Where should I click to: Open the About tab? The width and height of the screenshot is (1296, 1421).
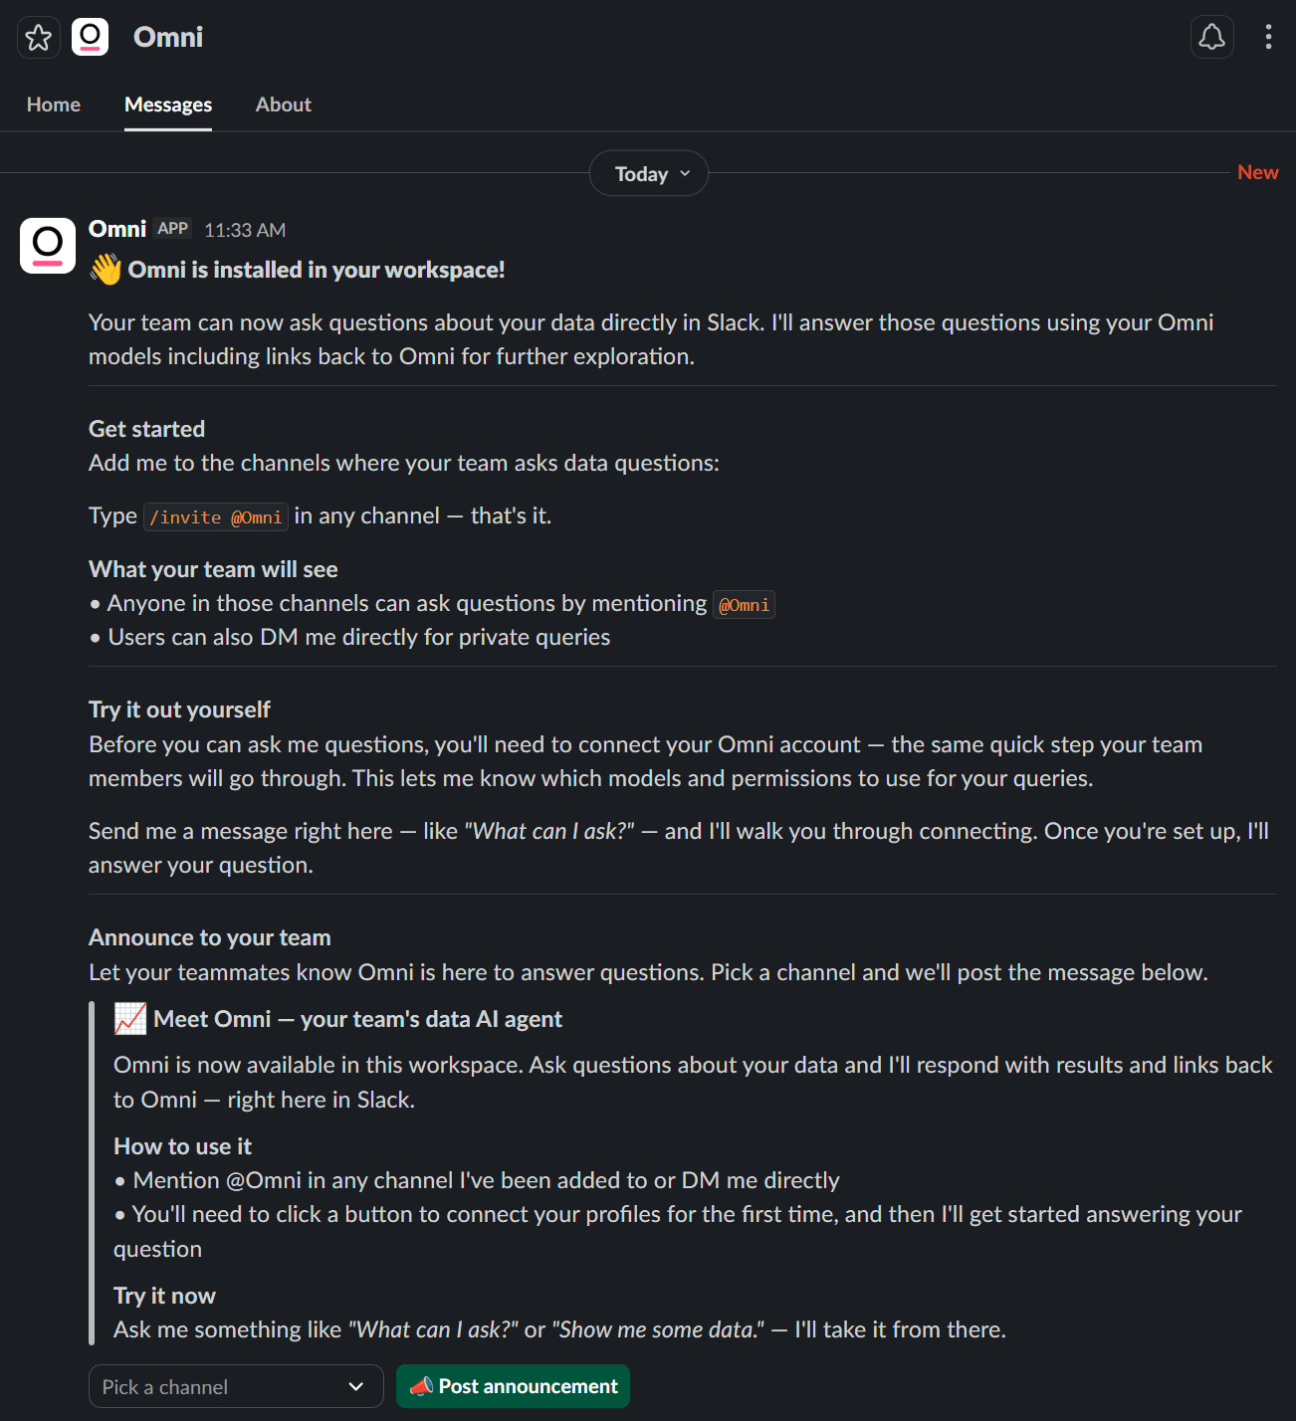(284, 104)
